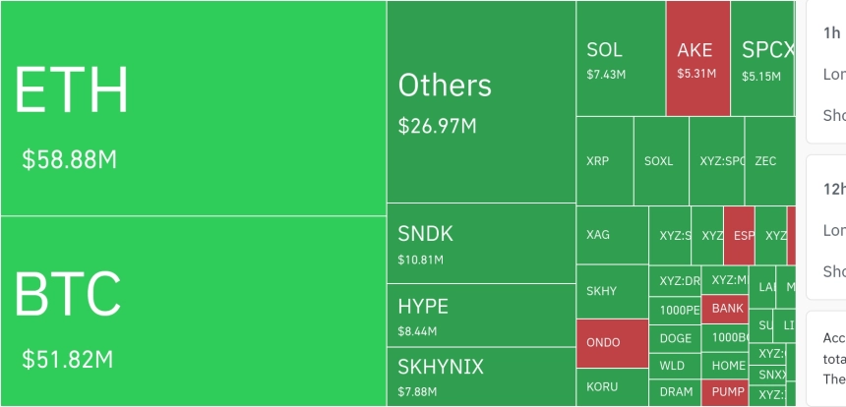This screenshot has height=407, width=846.
Task: Open the SOL $7.43M tile
Action: 621,58
